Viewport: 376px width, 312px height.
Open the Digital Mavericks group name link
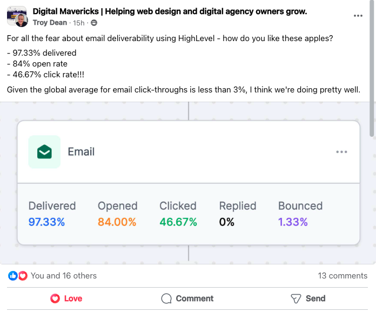tap(170, 11)
